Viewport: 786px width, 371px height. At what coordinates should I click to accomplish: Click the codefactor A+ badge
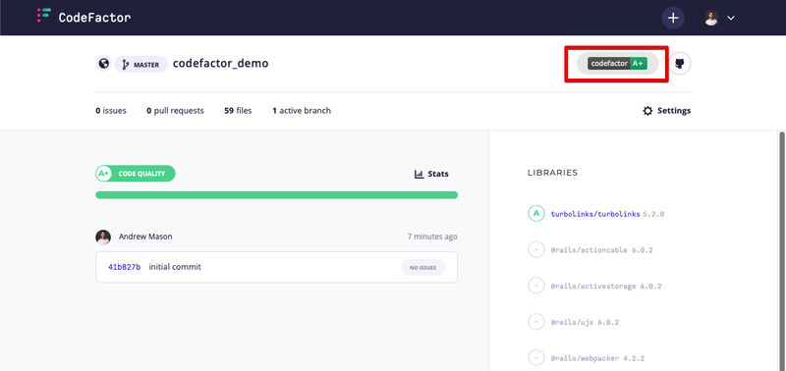(x=617, y=64)
